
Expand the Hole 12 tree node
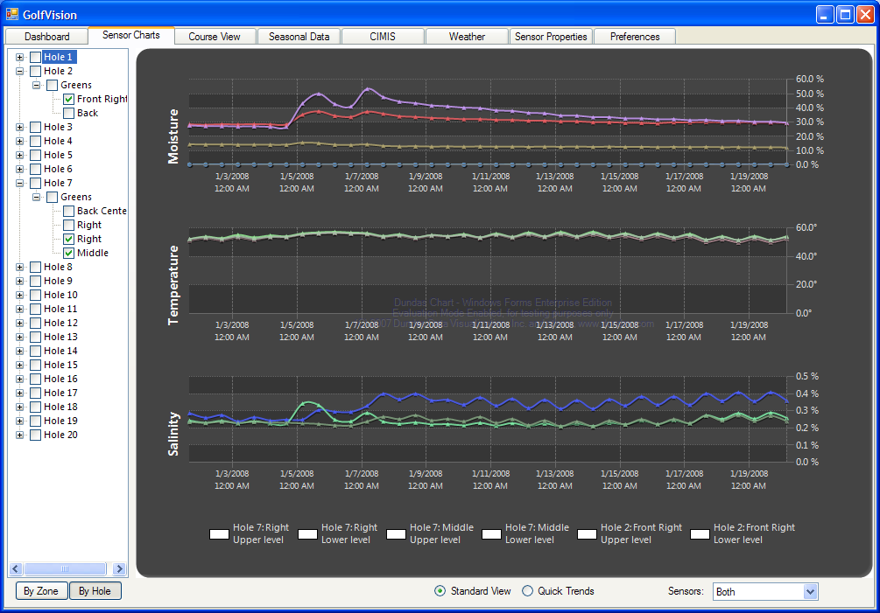[x=19, y=324]
